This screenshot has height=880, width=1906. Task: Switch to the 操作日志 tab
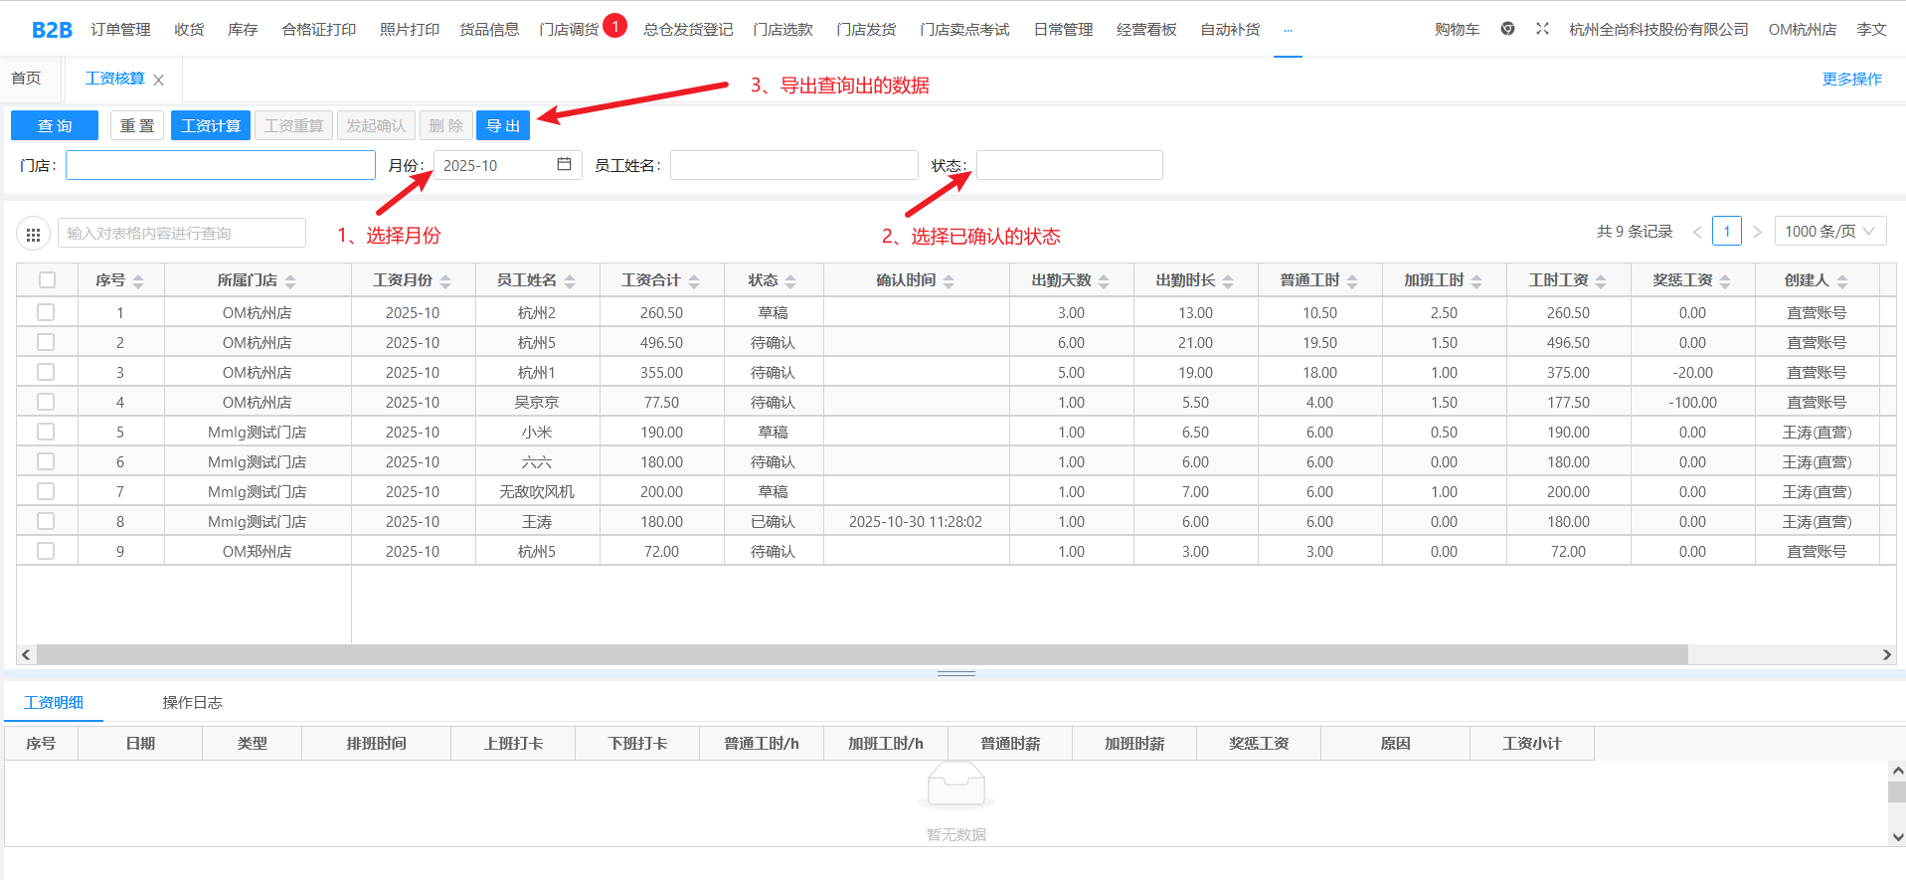pyautogui.click(x=192, y=702)
